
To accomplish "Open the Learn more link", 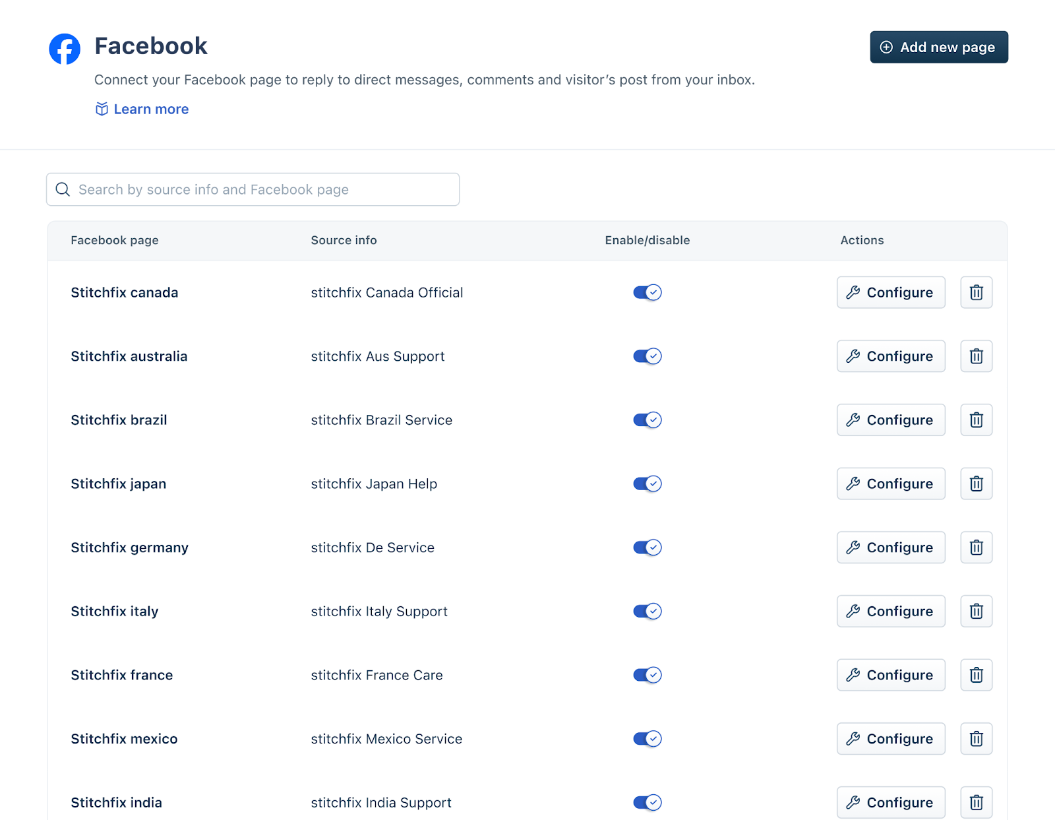I will click(142, 109).
